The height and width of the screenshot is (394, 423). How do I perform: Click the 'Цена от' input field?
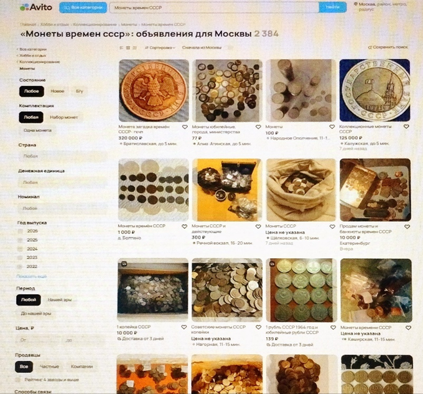[x=39, y=340]
